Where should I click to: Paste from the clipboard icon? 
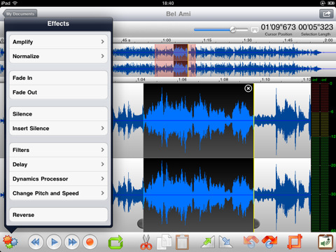click(x=182, y=242)
